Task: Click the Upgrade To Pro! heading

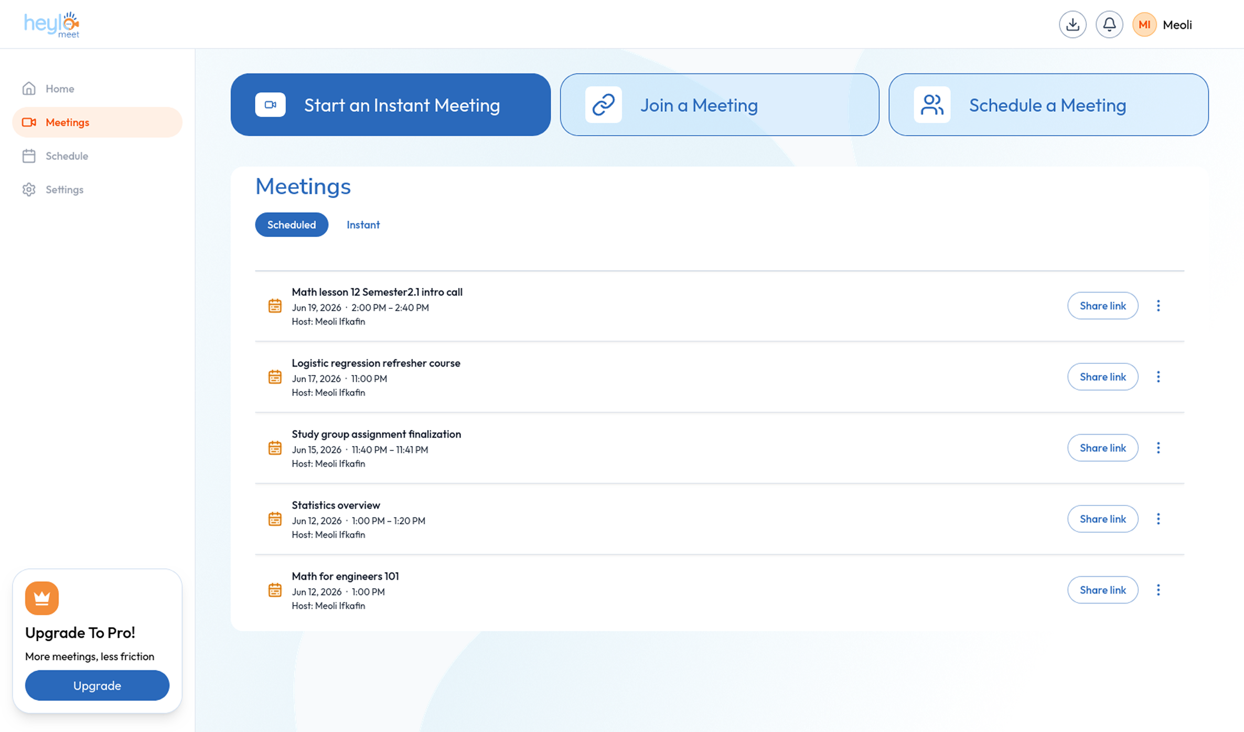Action: [x=80, y=633]
